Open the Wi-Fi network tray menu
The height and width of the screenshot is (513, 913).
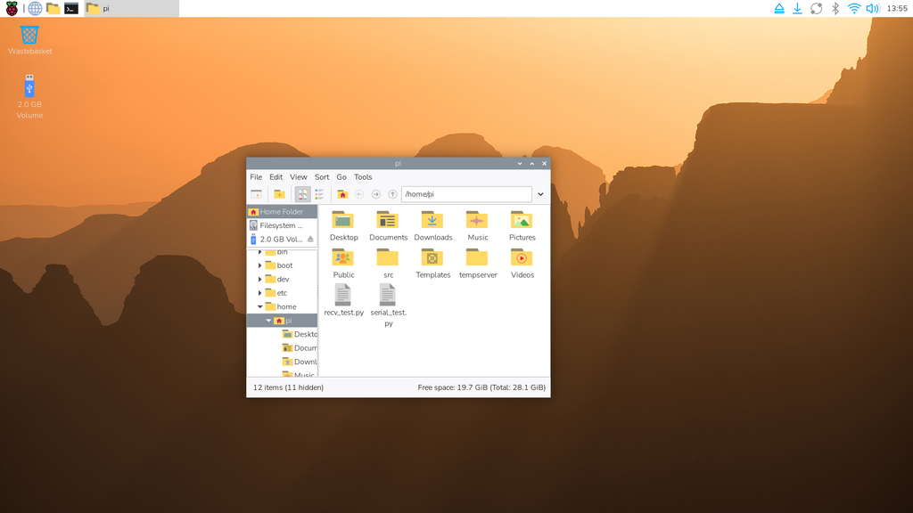tap(853, 8)
